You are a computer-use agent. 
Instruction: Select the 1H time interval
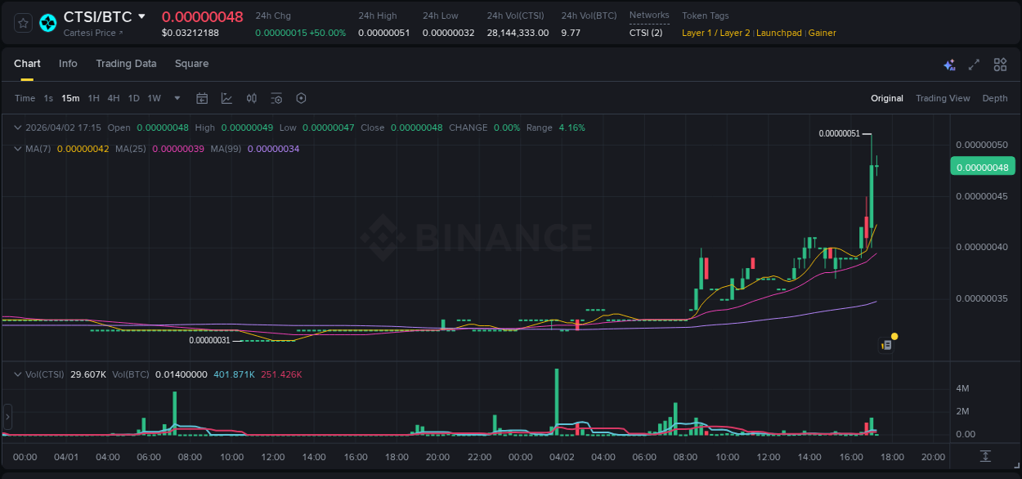point(93,98)
